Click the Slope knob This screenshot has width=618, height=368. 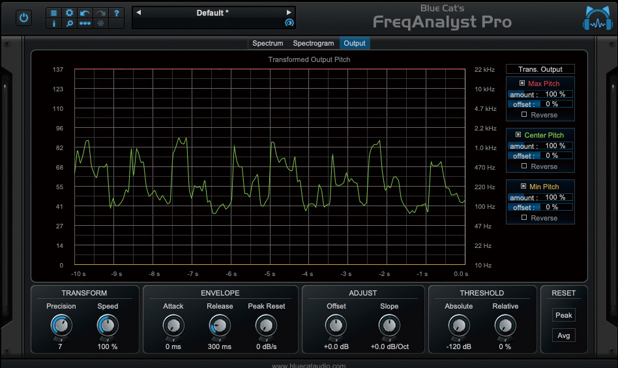(389, 326)
